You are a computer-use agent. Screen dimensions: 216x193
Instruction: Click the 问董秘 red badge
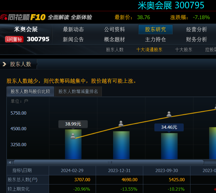(14, 39)
